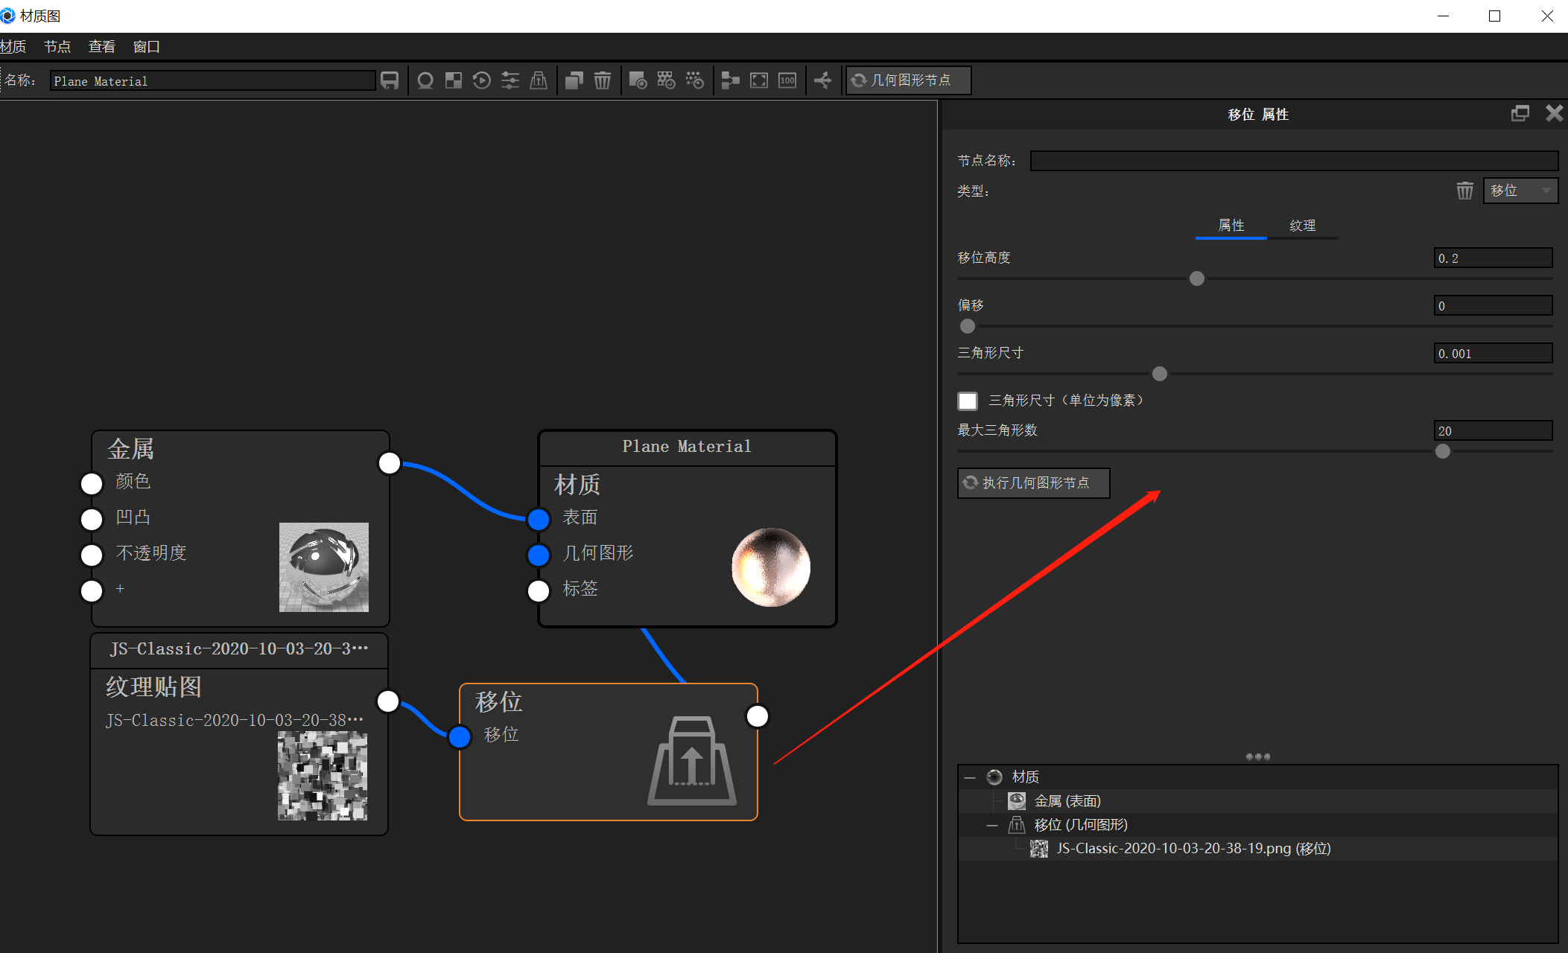This screenshot has height=953, width=1568.
Task: Open the 节点 menu
Action: pos(57,46)
